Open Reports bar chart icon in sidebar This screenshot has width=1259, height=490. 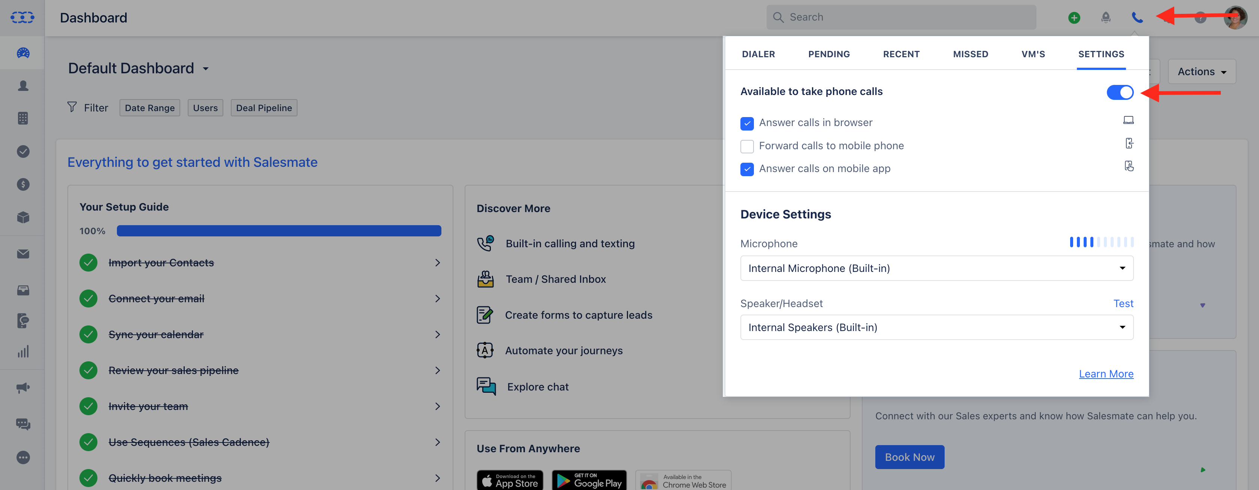click(23, 351)
